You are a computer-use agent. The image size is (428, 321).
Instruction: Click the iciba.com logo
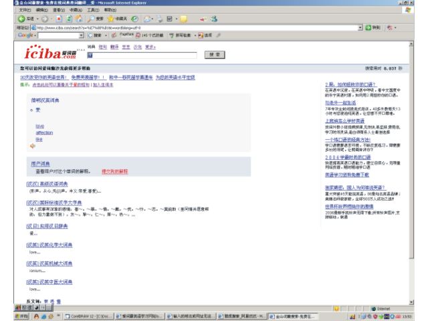pyautogui.click(x=51, y=52)
